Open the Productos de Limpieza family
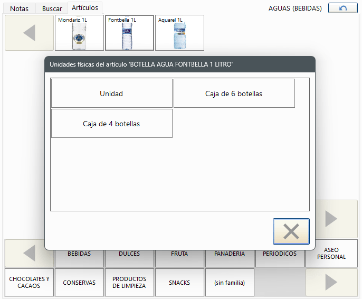Viewport: 362px width, 299px height. coord(129,283)
